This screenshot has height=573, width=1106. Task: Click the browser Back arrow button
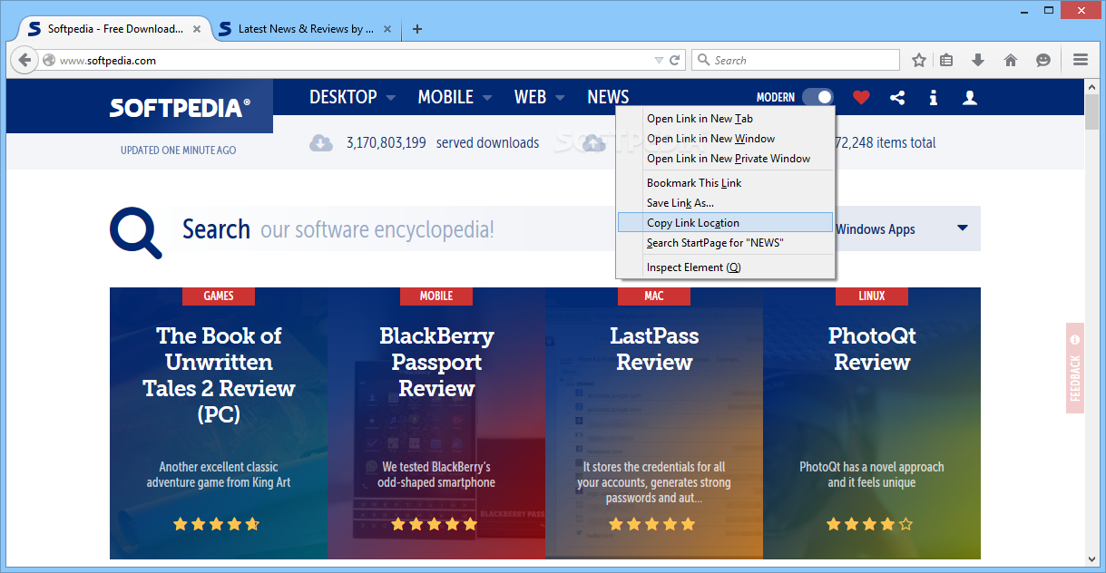(24, 61)
